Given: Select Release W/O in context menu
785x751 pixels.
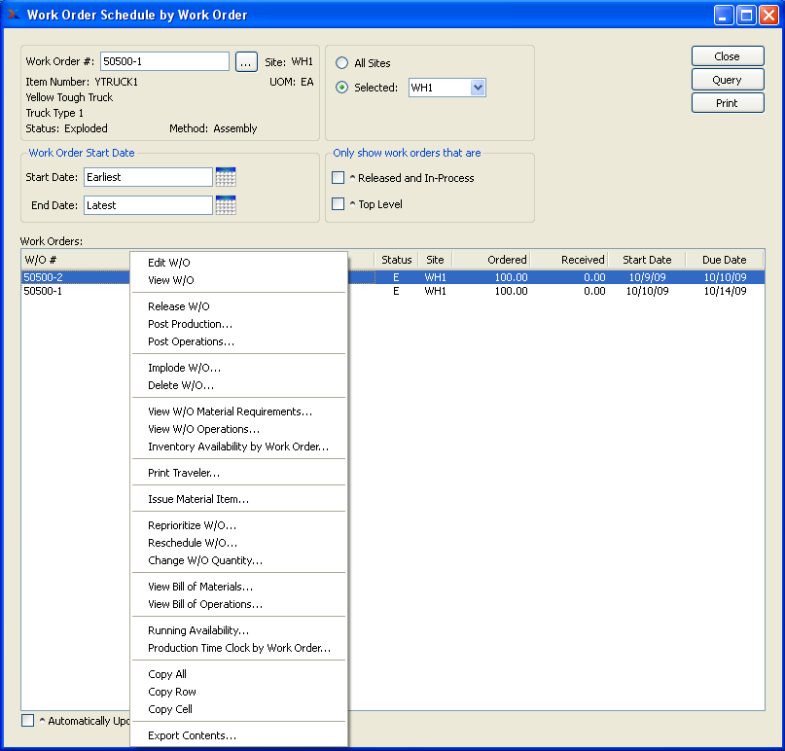Looking at the screenshot, I should [x=179, y=306].
